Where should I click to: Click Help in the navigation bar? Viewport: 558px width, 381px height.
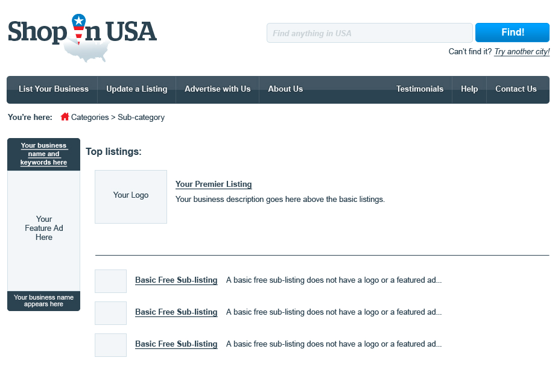coord(469,89)
